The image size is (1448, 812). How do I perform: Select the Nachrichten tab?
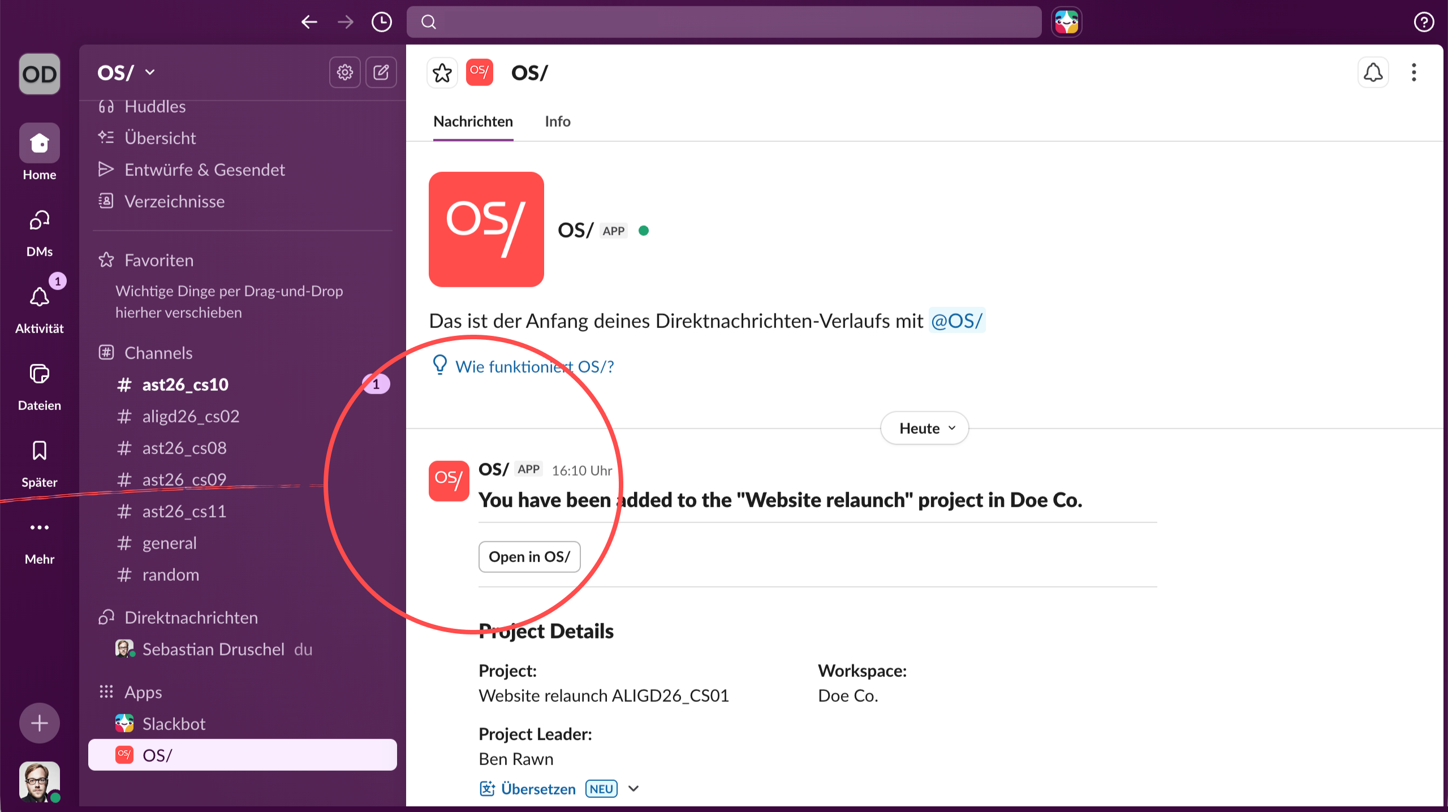(473, 122)
